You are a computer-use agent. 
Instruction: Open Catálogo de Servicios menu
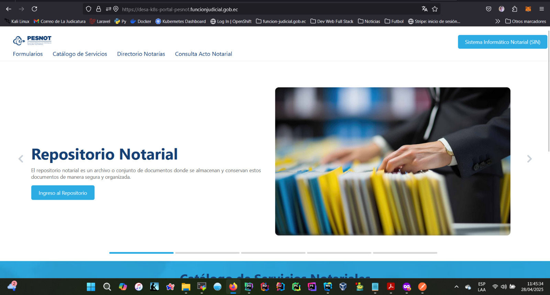pyautogui.click(x=80, y=54)
